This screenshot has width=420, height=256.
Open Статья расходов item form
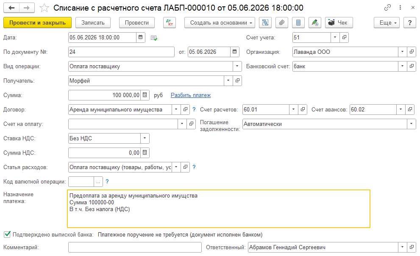pyautogui.click(x=185, y=167)
